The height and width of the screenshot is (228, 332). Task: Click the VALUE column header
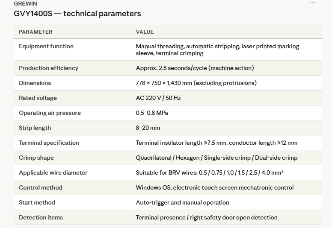point(145,32)
